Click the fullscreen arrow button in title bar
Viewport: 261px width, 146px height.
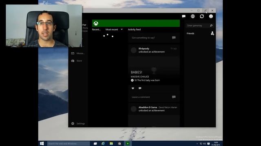(206, 11)
